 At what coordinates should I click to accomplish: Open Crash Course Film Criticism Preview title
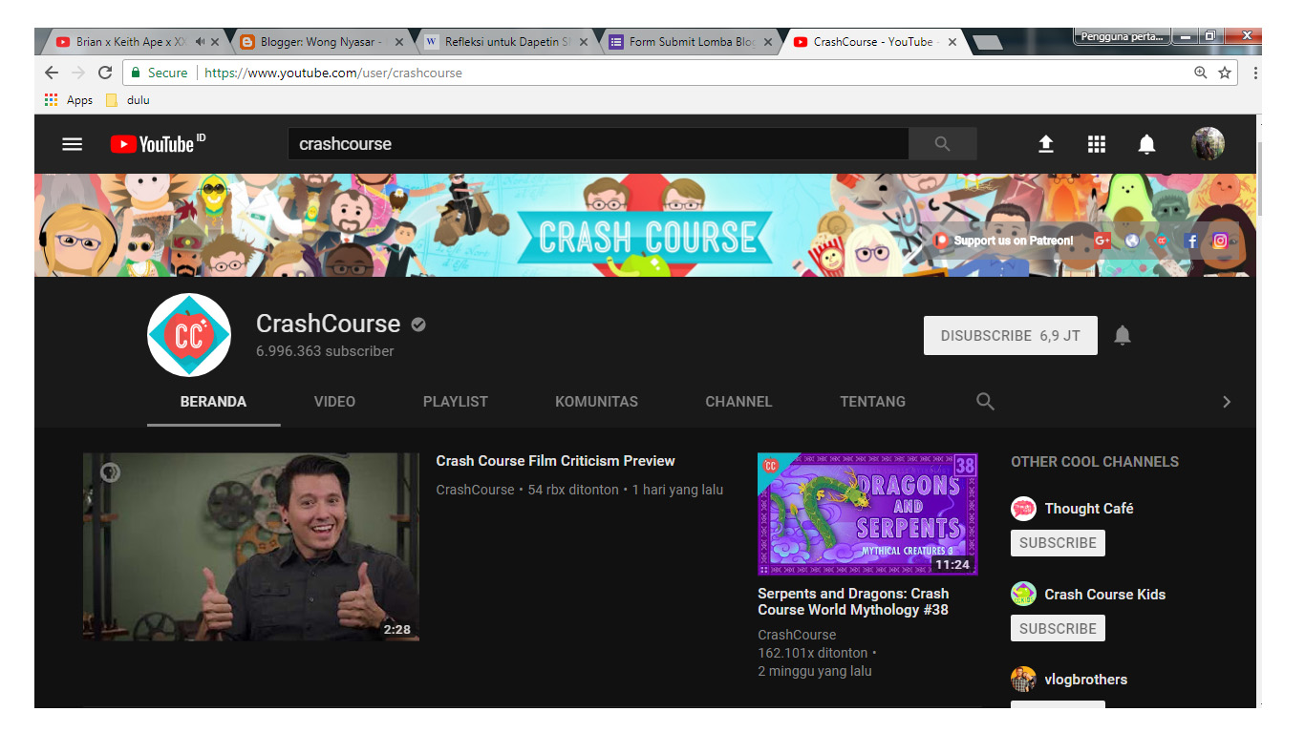[555, 461]
